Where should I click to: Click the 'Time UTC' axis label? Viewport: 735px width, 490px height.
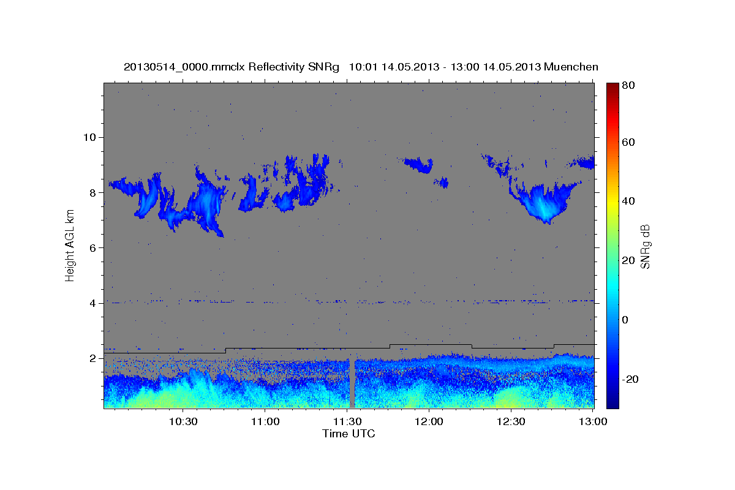[349, 434]
